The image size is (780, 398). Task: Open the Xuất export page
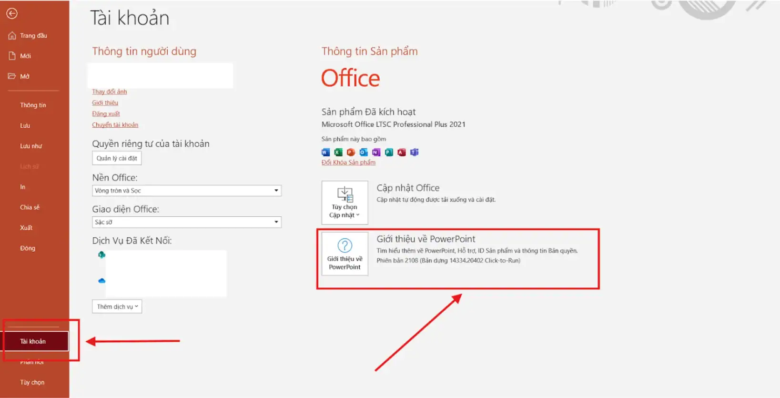pyautogui.click(x=26, y=228)
